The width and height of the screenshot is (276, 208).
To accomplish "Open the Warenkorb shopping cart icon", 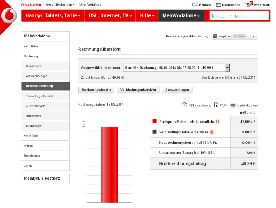I will coord(248,5).
